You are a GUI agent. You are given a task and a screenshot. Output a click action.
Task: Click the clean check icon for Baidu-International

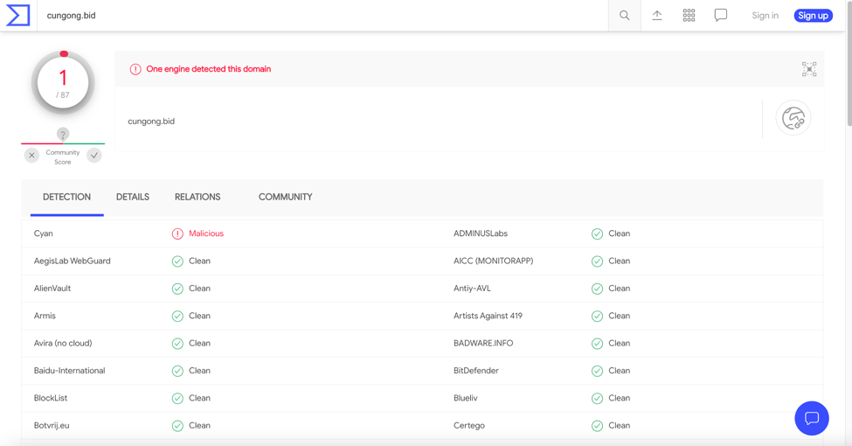pyautogui.click(x=177, y=371)
